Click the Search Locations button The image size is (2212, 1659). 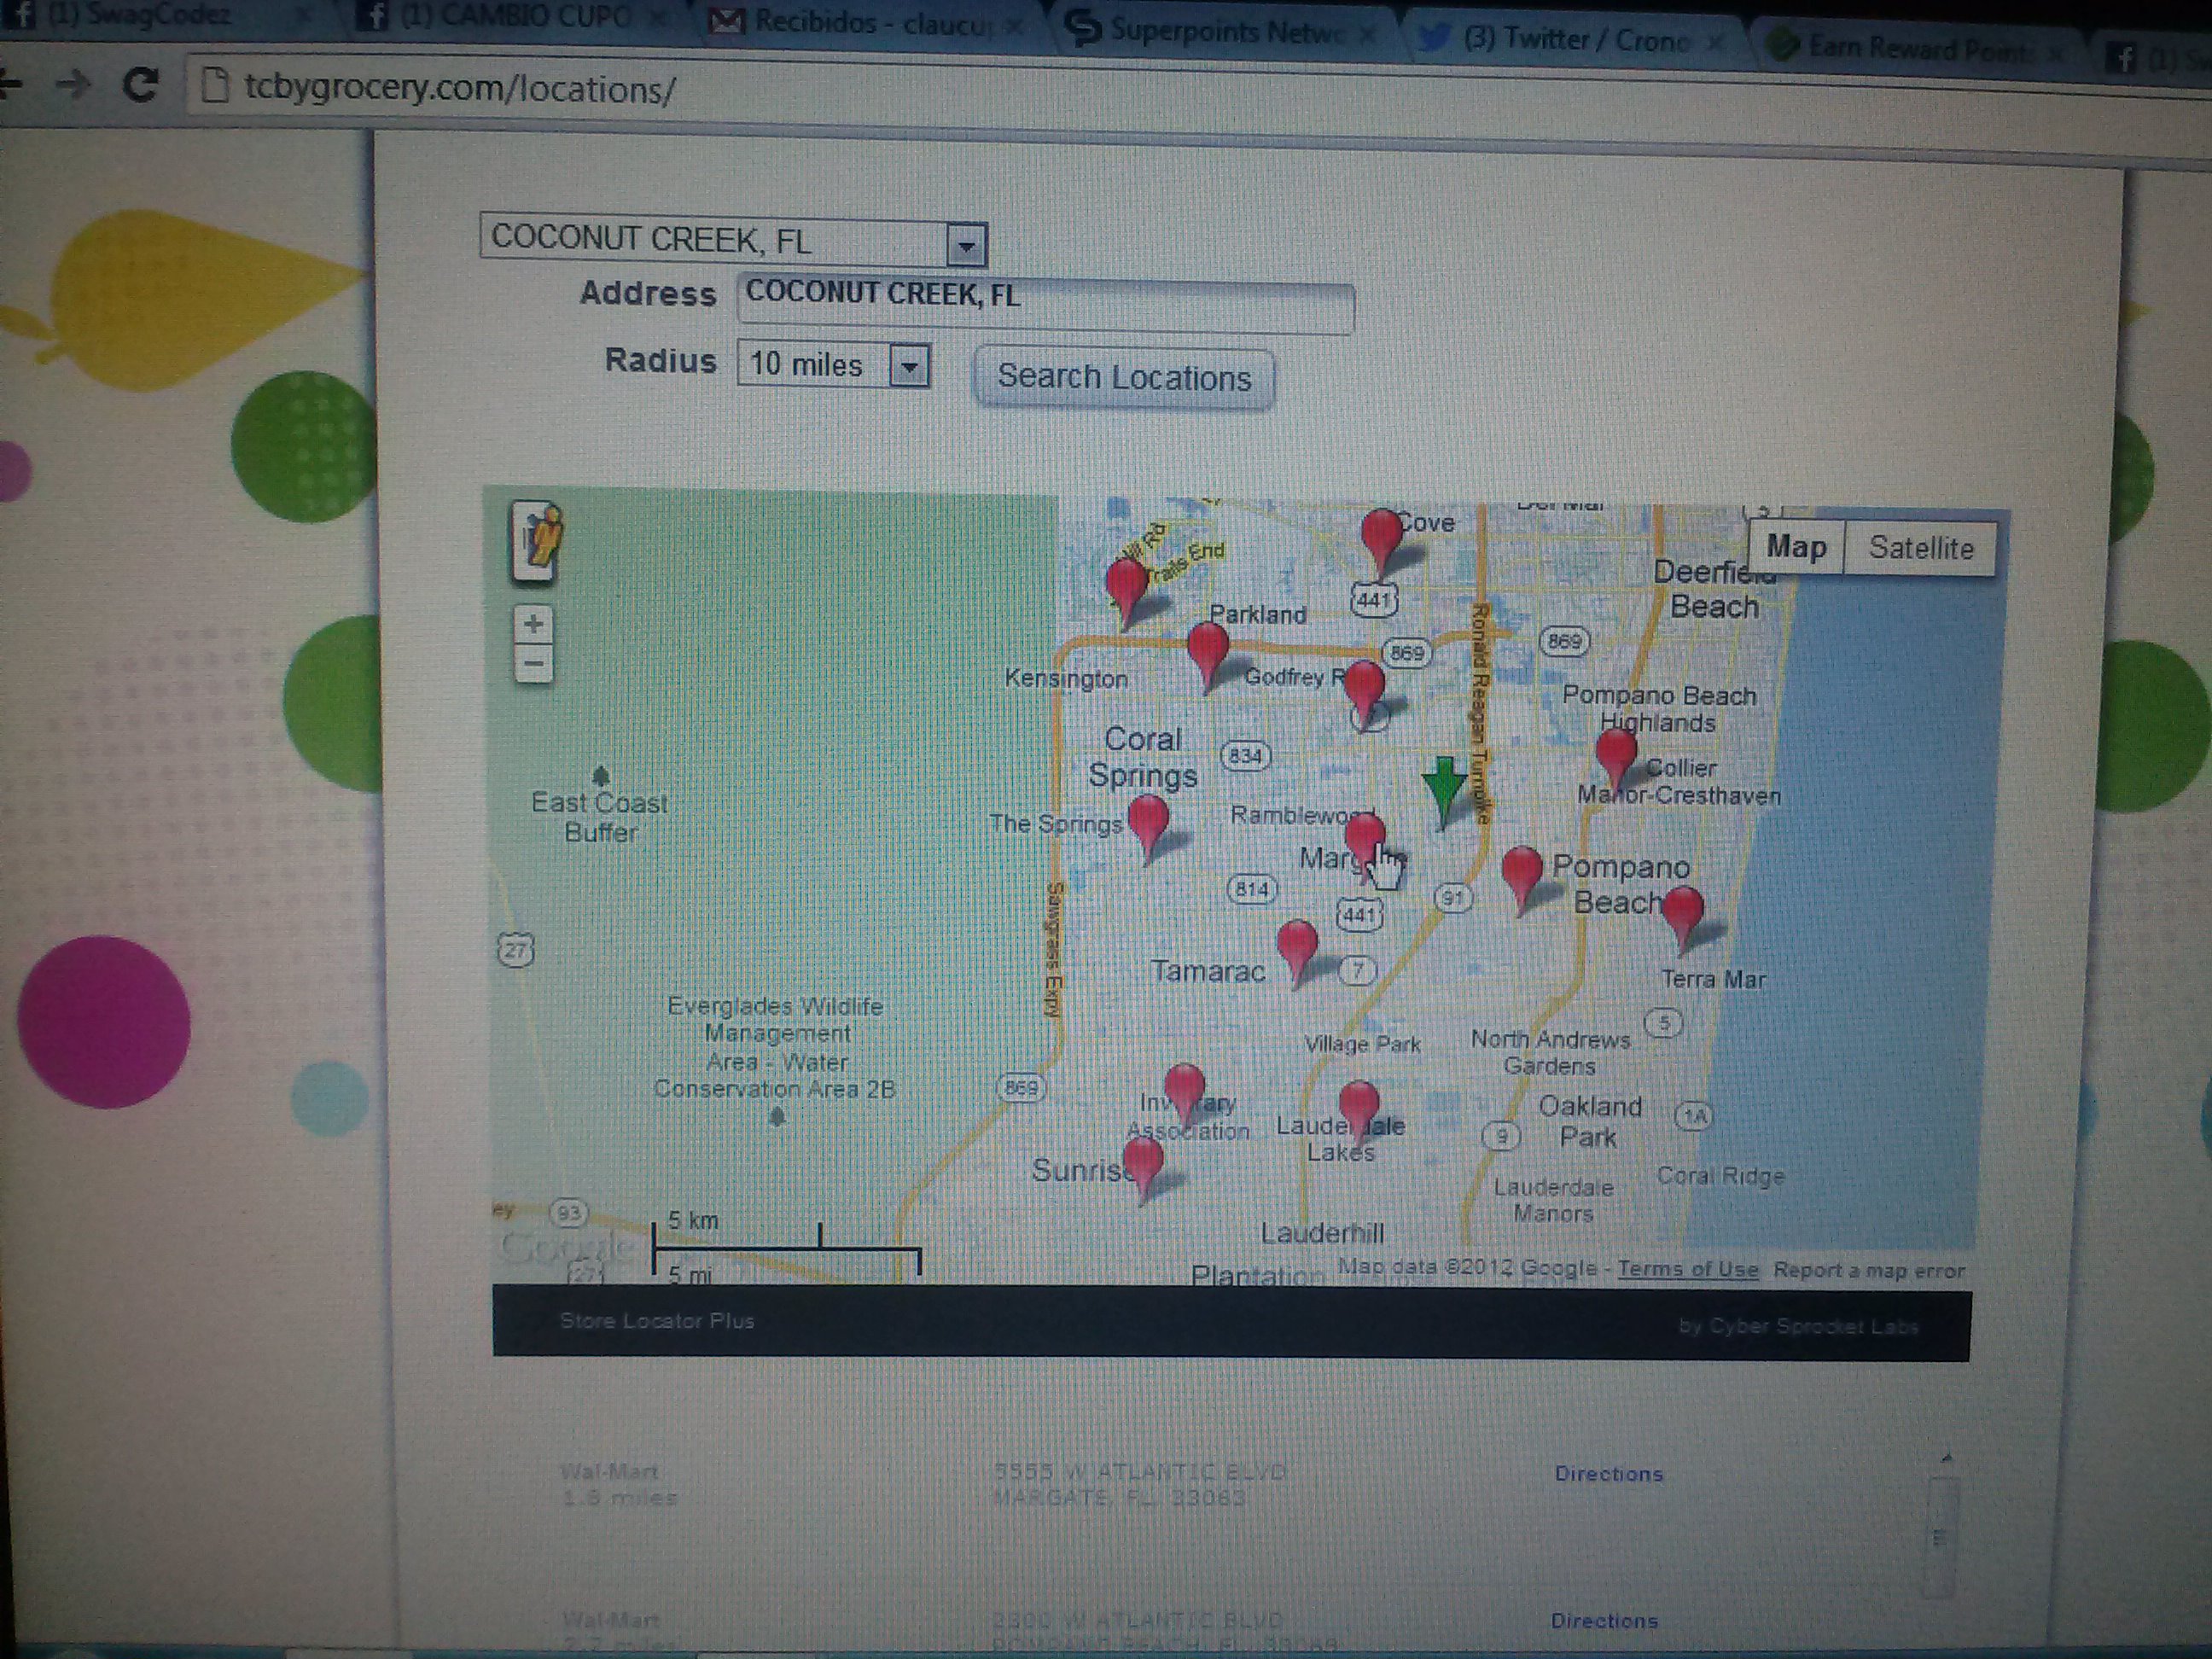coord(1124,377)
